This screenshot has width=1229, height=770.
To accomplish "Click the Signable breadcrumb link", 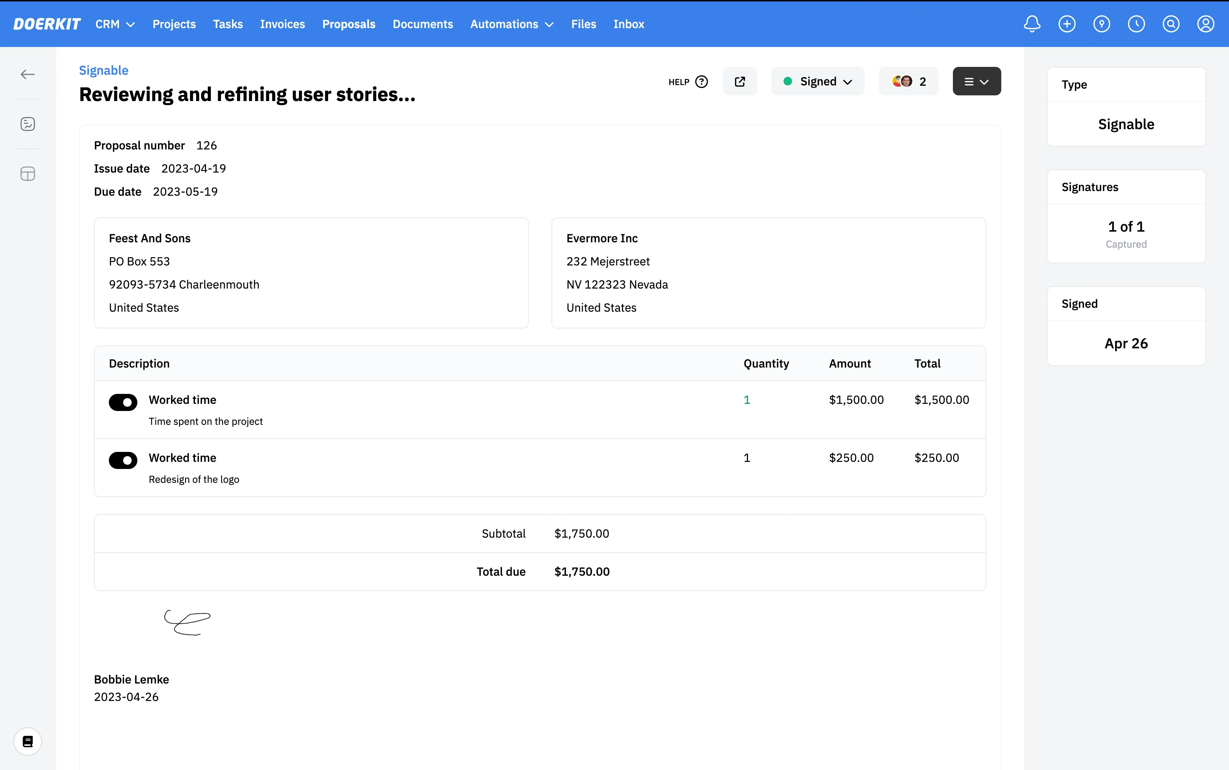I will coord(103,70).
